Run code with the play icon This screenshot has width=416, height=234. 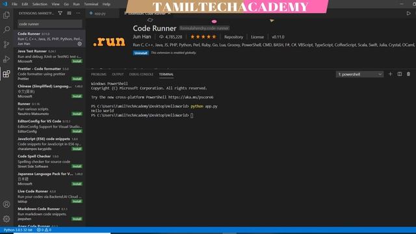[409, 13]
